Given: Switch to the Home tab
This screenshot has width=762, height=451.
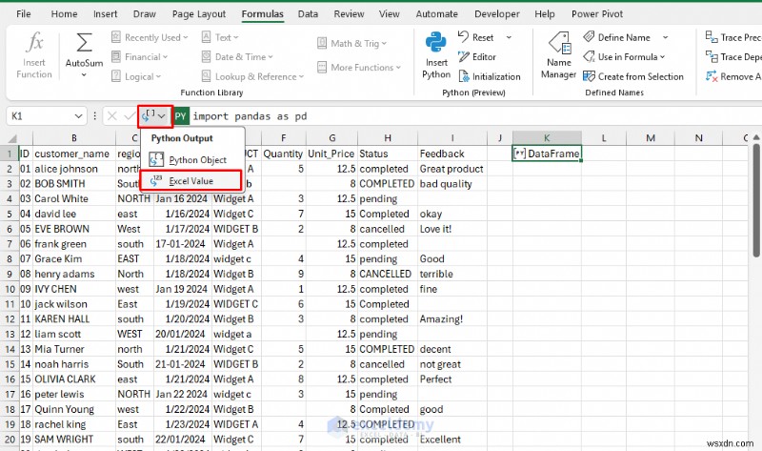Looking at the screenshot, I should (64, 13).
